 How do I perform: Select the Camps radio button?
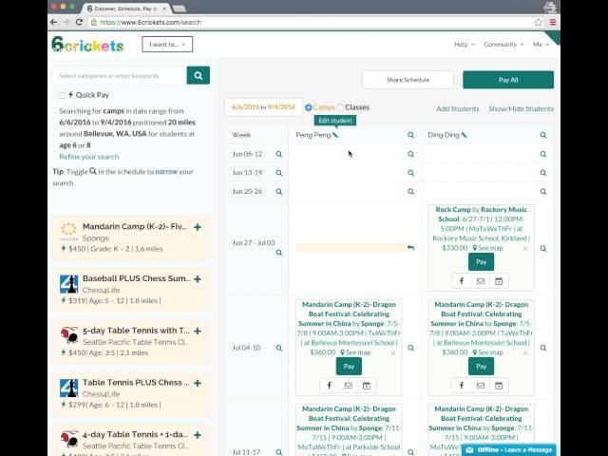pyautogui.click(x=308, y=107)
